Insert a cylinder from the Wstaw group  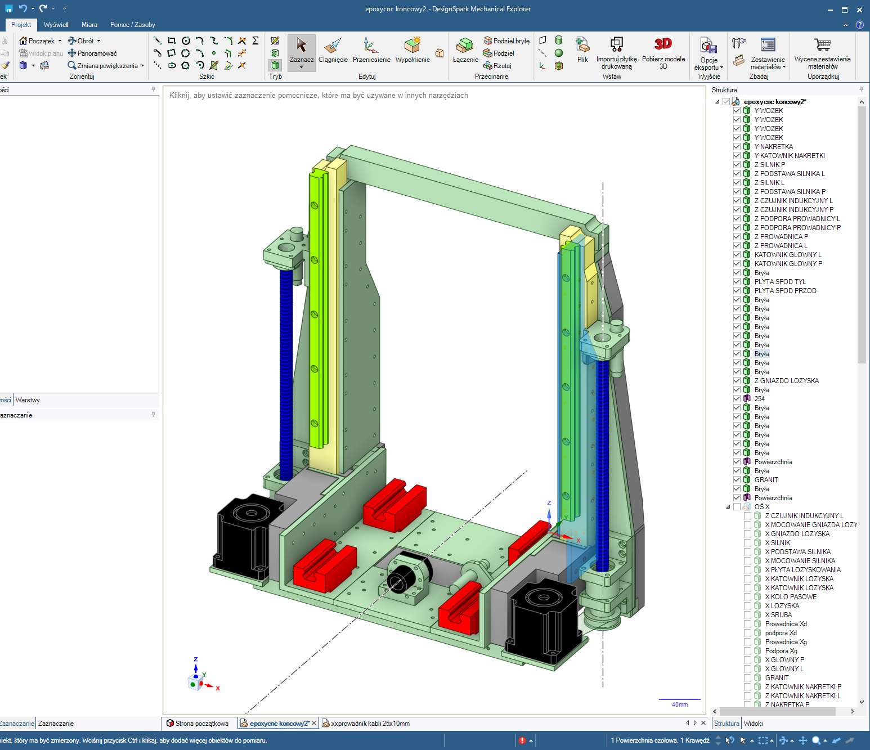point(559,41)
